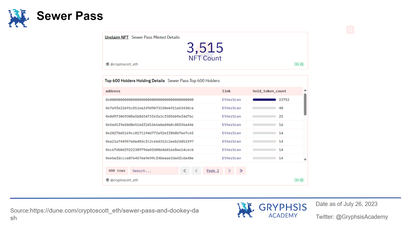The width and height of the screenshot is (412, 231).
Task: Click the hold count value 16
Action: click(x=281, y=125)
